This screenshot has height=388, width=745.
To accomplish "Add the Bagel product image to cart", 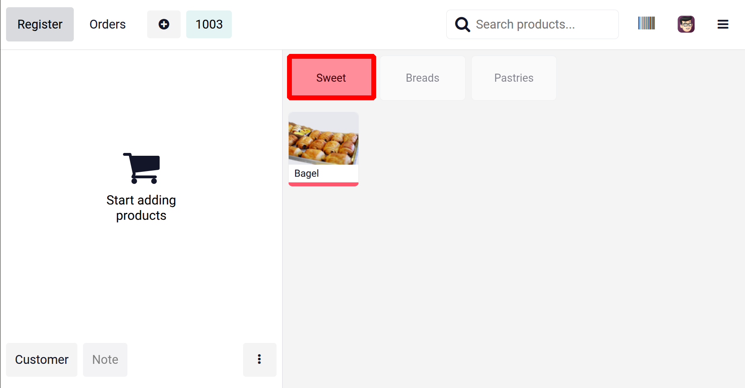I will (323, 139).
